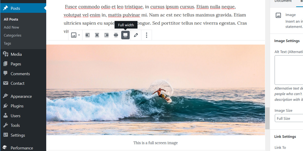Click the surfer image block
303x151 pixels.
tap(156, 90)
